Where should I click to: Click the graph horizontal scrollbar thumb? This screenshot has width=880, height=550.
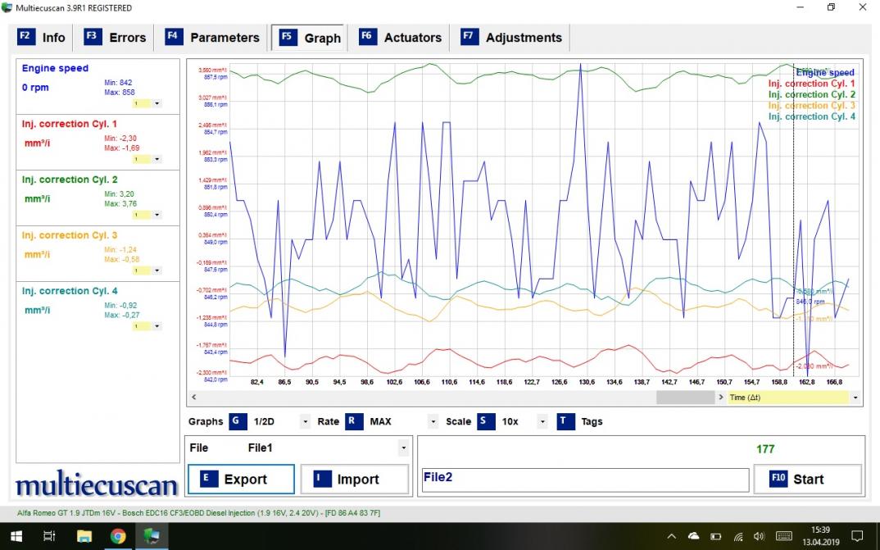[x=685, y=398]
